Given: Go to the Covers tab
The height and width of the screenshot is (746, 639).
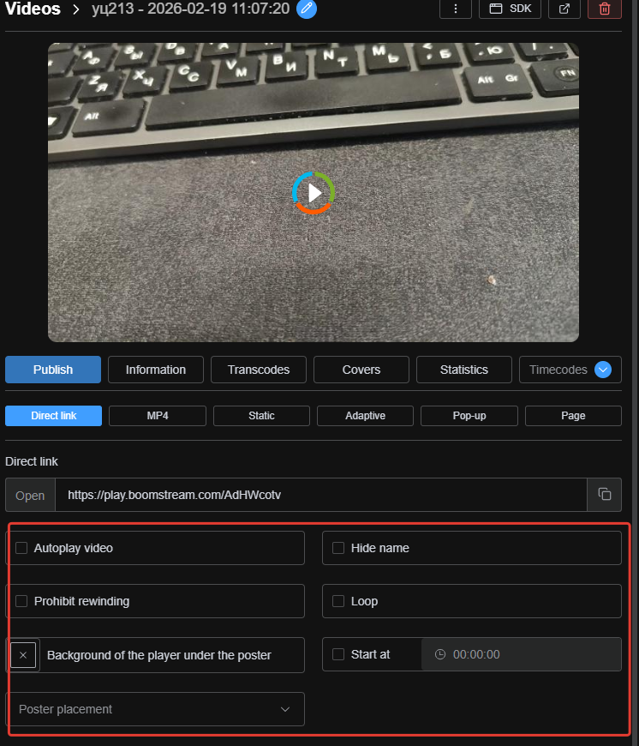Looking at the screenshot, I should click(361, 370).
